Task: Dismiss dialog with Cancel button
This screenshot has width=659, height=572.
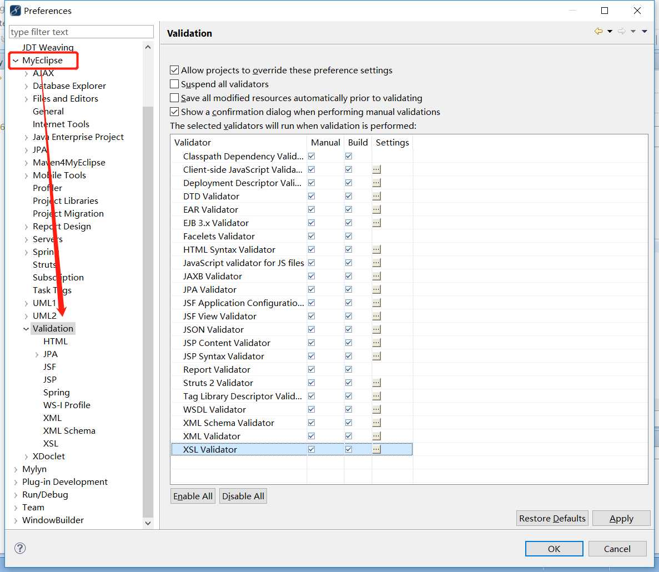Action: (617, 549)
